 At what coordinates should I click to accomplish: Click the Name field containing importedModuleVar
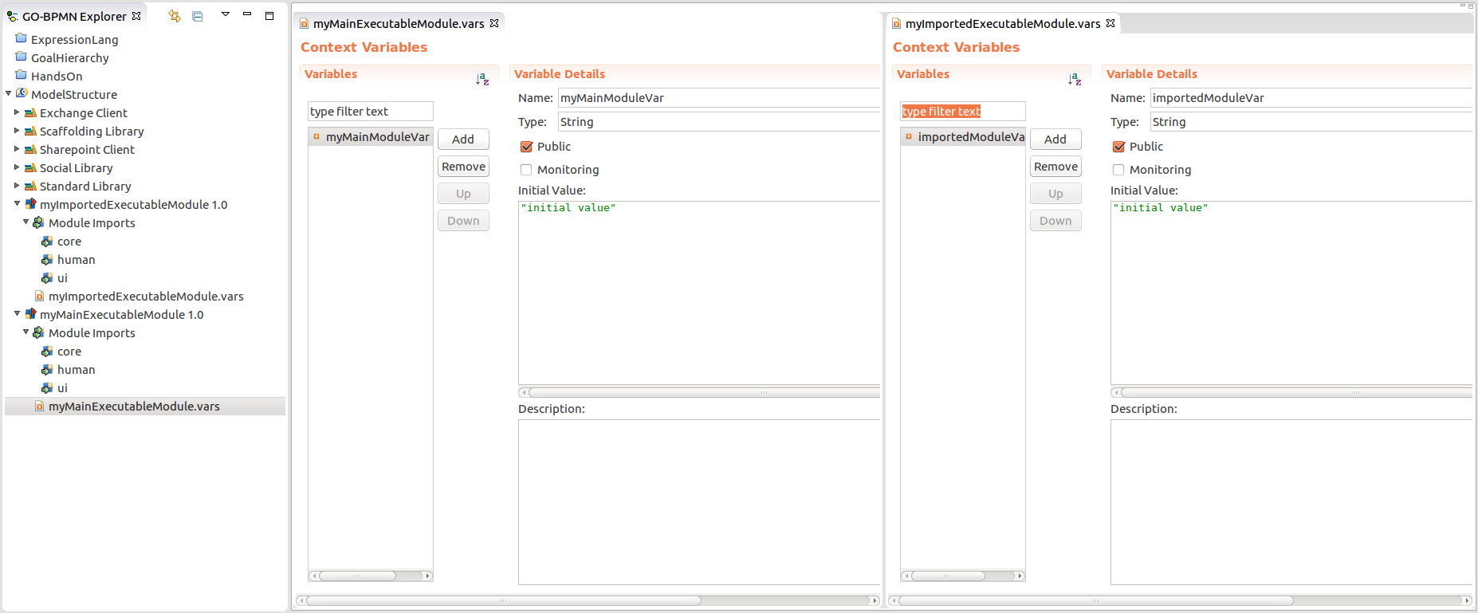pos(1311,98)
